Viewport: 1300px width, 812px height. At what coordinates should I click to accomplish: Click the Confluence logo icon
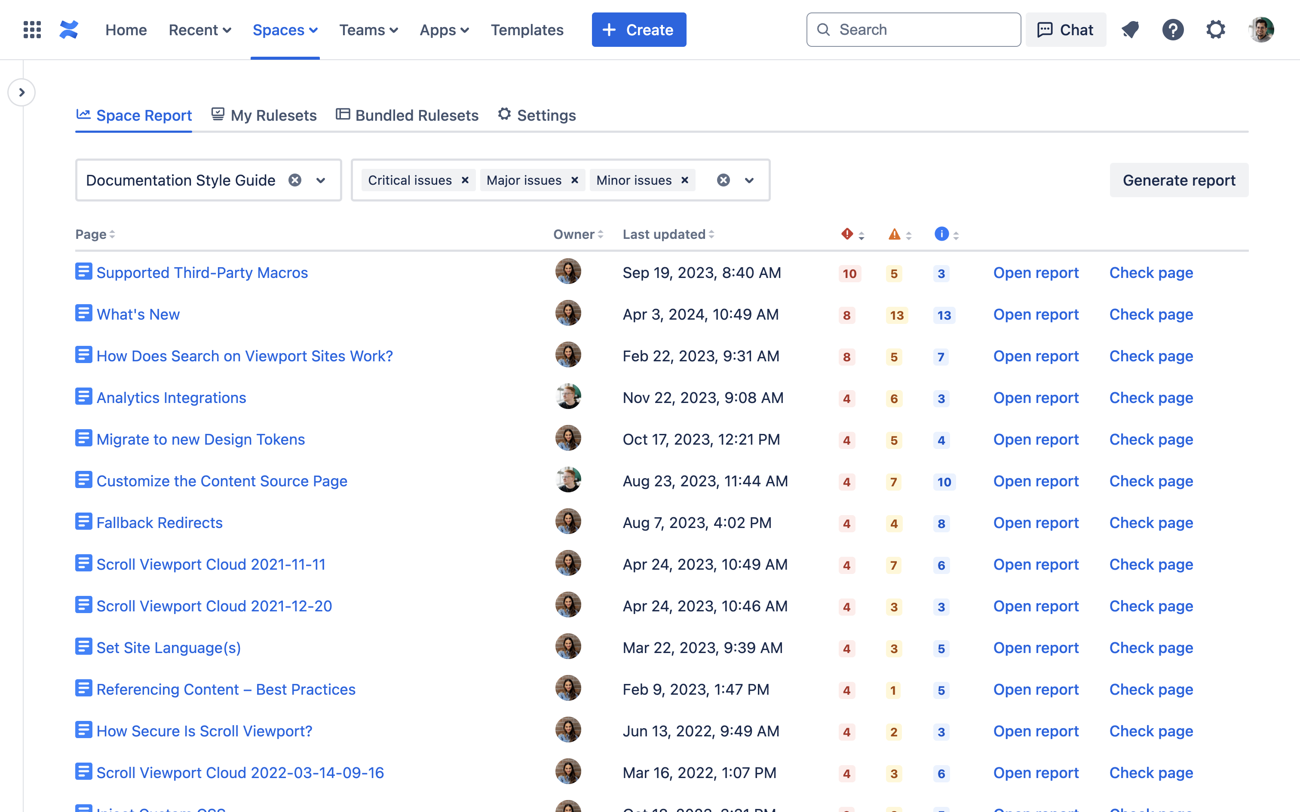pos(69,30)
